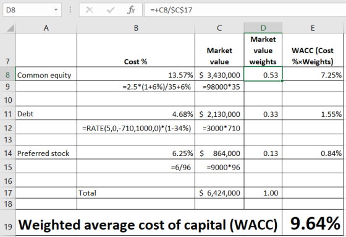The image size is (346, 237).
Task: Select the 7.25% WACC cell
Action: coord(313,74)
